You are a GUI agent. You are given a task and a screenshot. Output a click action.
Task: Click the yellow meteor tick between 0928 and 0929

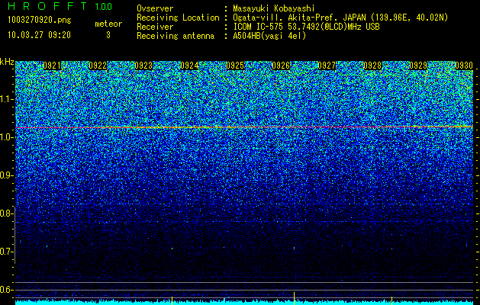point(391,300)
